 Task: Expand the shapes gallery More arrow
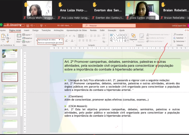[128, 41]
